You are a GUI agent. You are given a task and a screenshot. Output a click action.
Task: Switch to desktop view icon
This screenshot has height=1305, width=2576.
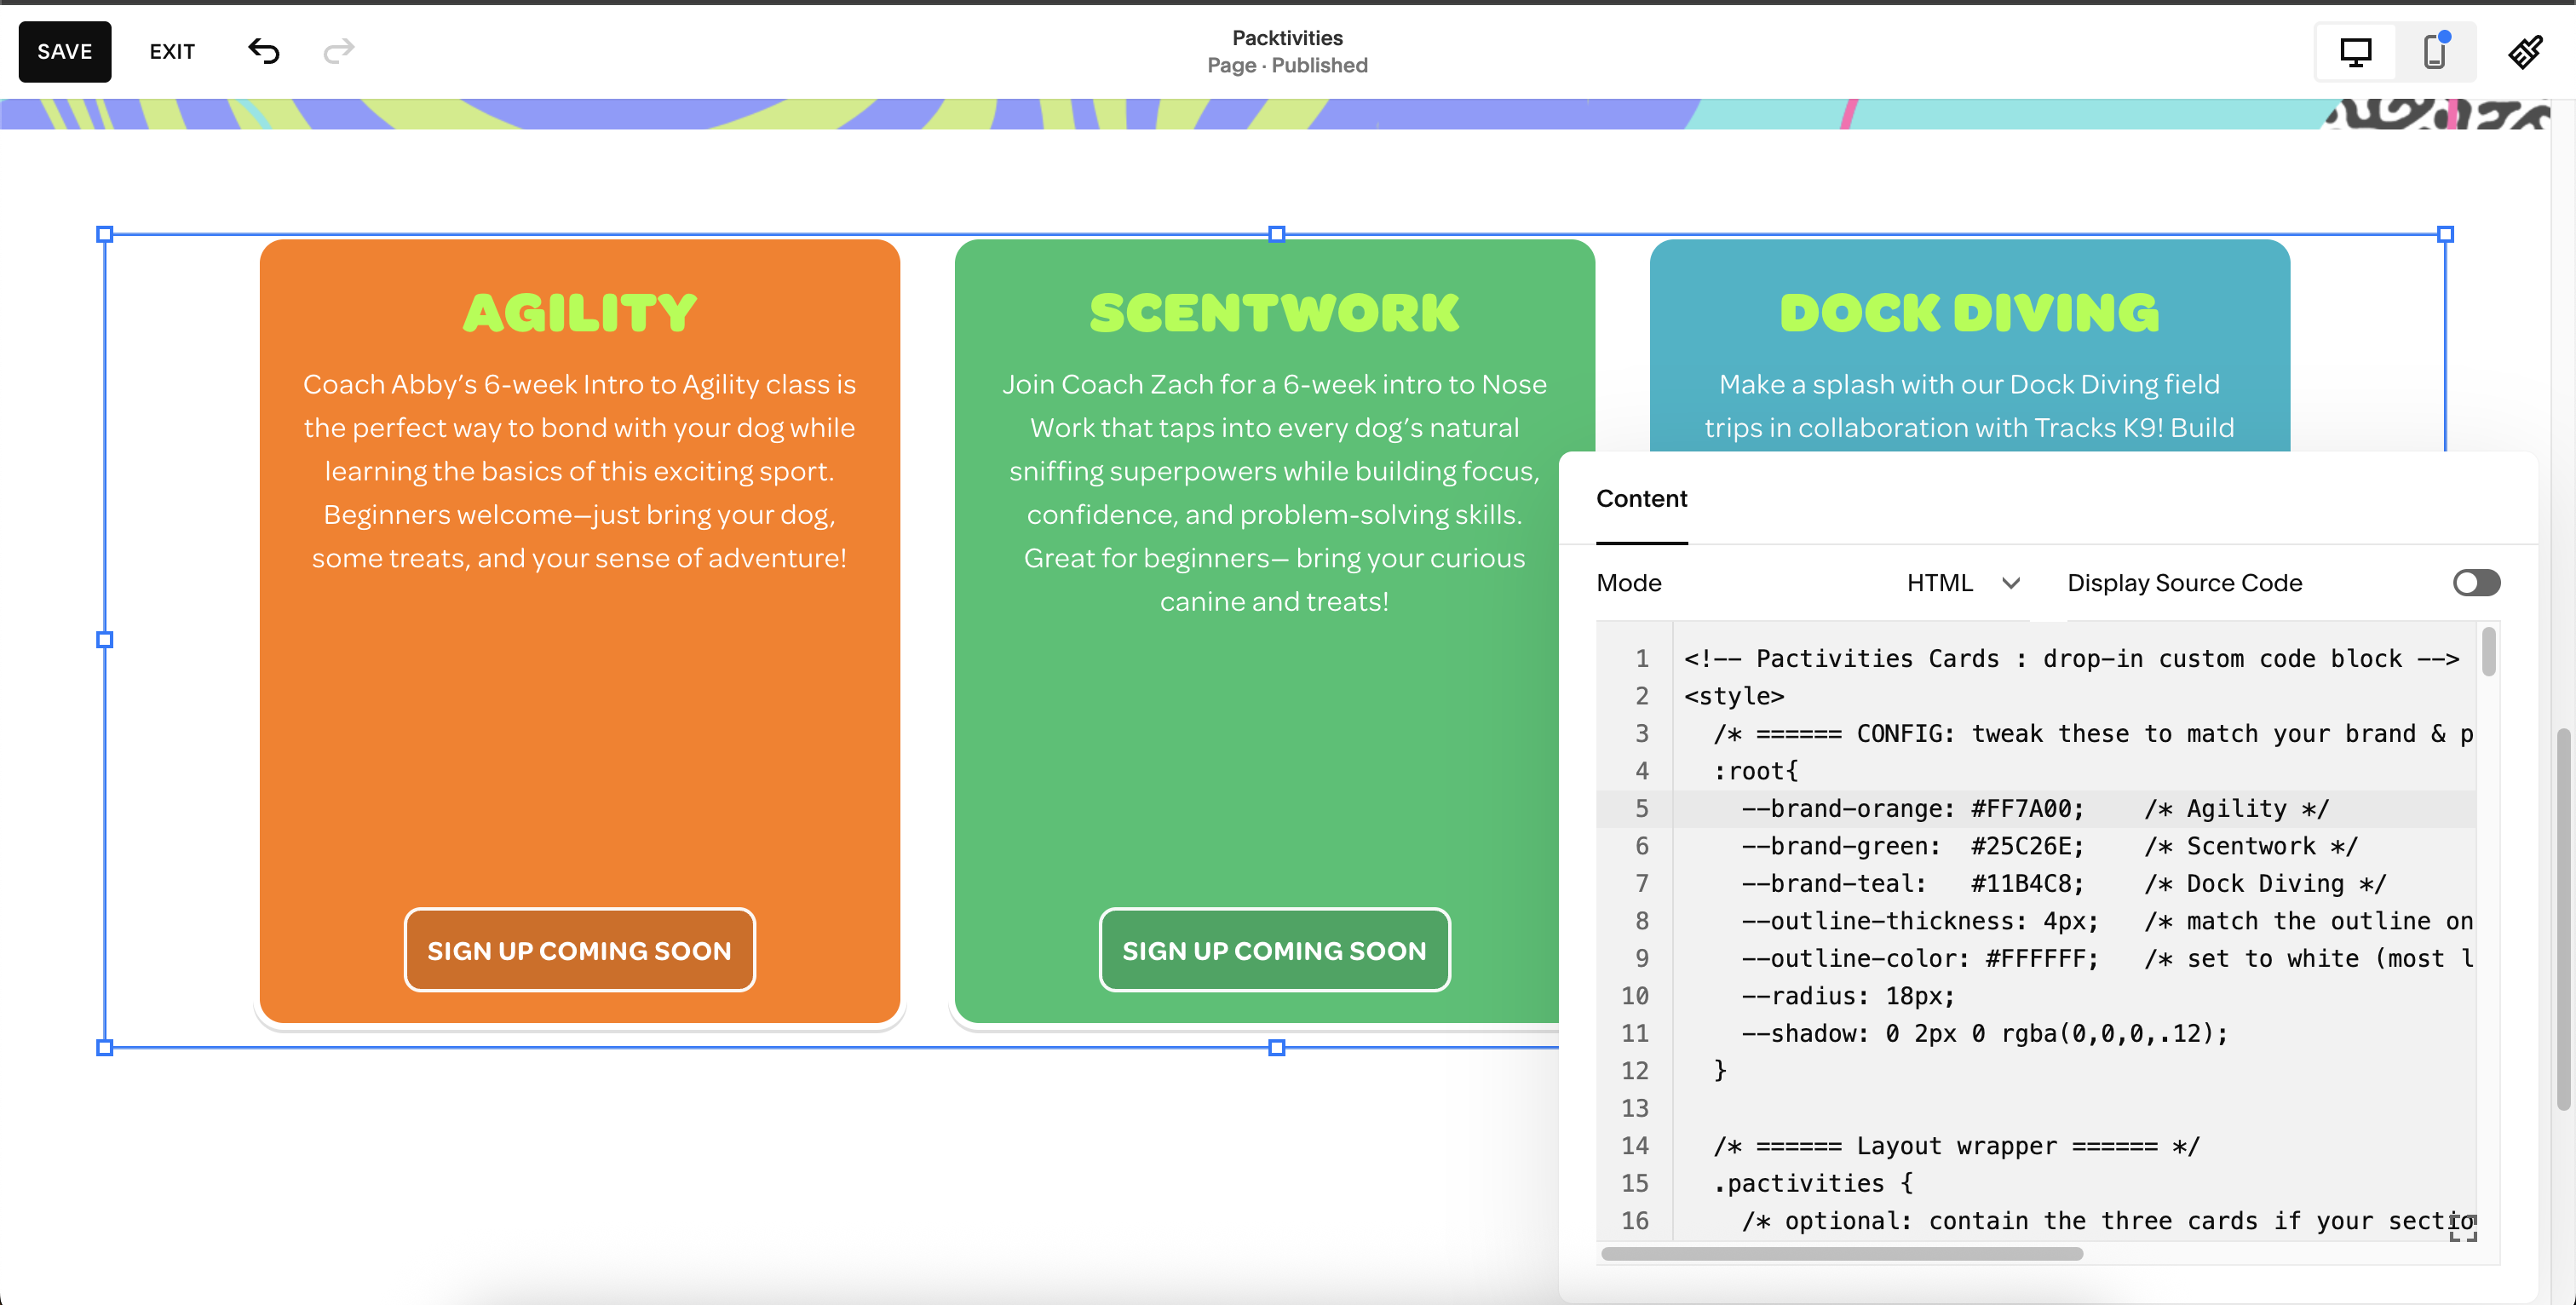pyautogui.click(x=2355, y=52)
